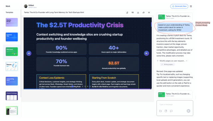Click the document attach icon in message box
The image size is (213, 121).
pos(166,111)
